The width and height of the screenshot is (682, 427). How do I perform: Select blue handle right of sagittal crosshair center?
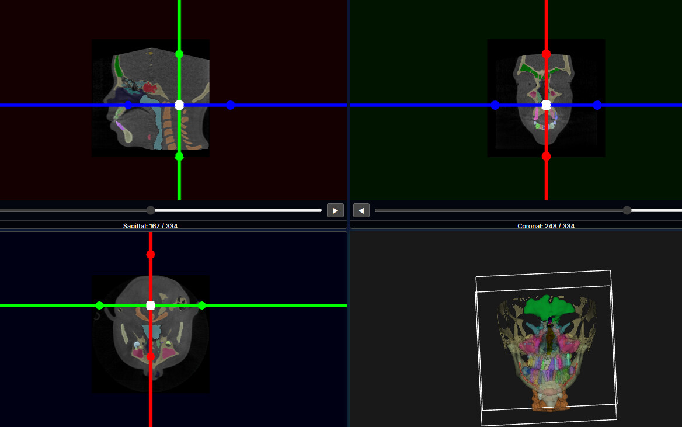point(231,105)
